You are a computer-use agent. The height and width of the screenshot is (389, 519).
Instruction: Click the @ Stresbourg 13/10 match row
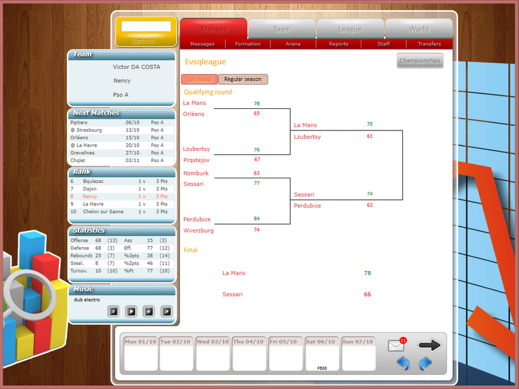[x=121, y=130]
